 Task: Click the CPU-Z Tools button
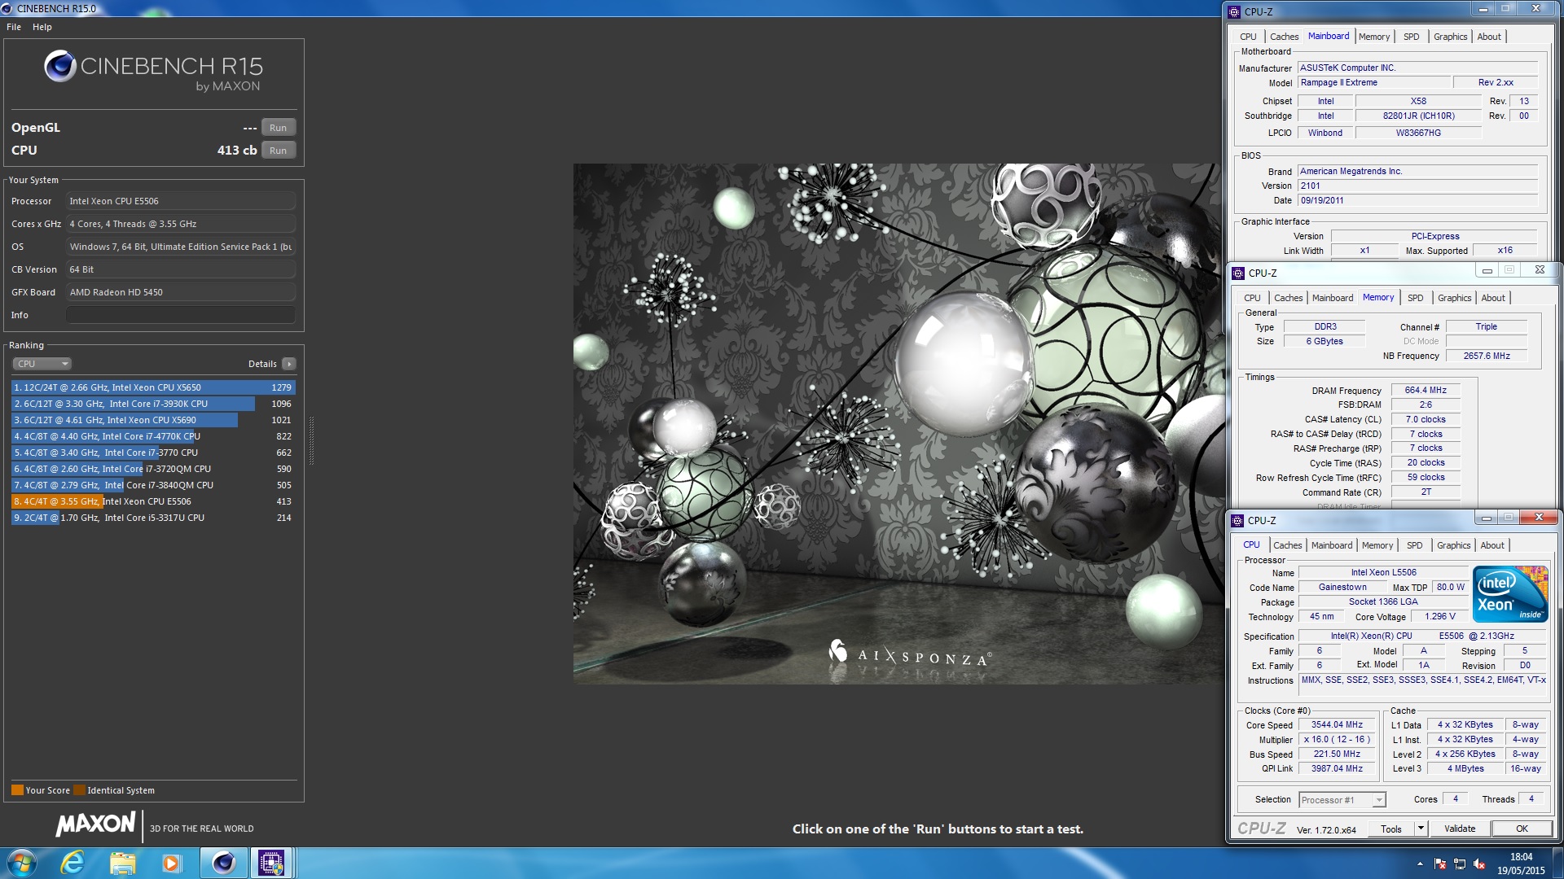click(x=1390, y=829)
